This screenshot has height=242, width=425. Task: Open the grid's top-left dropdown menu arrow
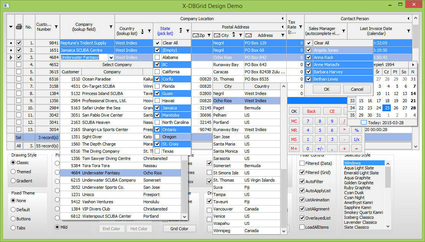click(11, 27)
